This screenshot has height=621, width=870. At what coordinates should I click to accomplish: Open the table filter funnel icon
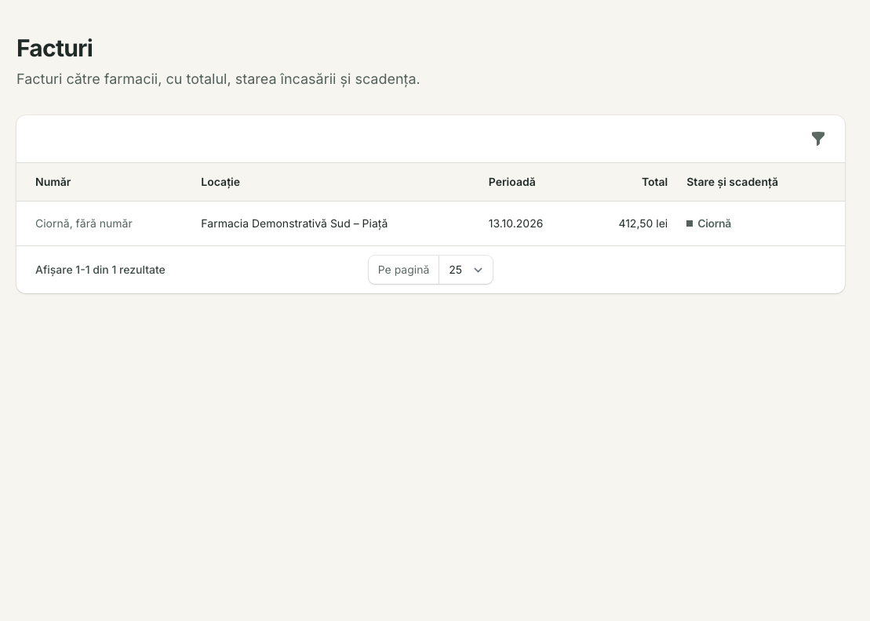pyautogui.click(x=818, y=139)
